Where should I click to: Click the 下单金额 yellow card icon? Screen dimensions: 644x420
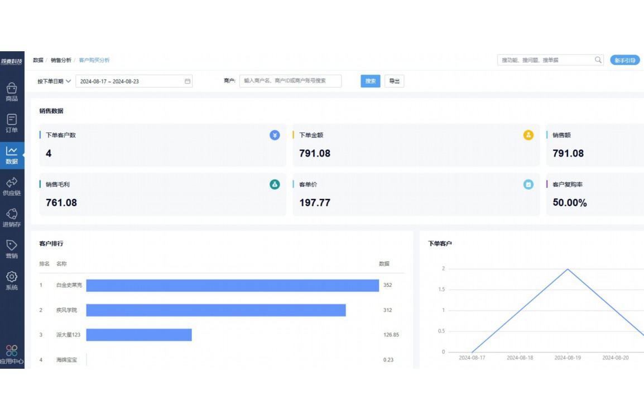pyautogui.click(x=528, y=135)
